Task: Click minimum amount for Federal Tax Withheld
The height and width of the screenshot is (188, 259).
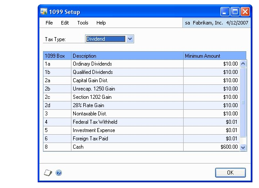Action: 211,122
